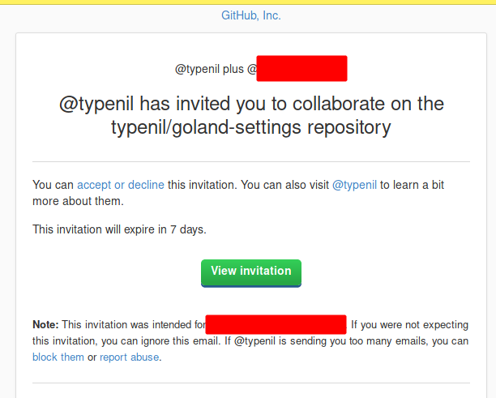Visit the @typenil profile link
The width and height of the screenshot is (496, 398).
pos(354,185)
